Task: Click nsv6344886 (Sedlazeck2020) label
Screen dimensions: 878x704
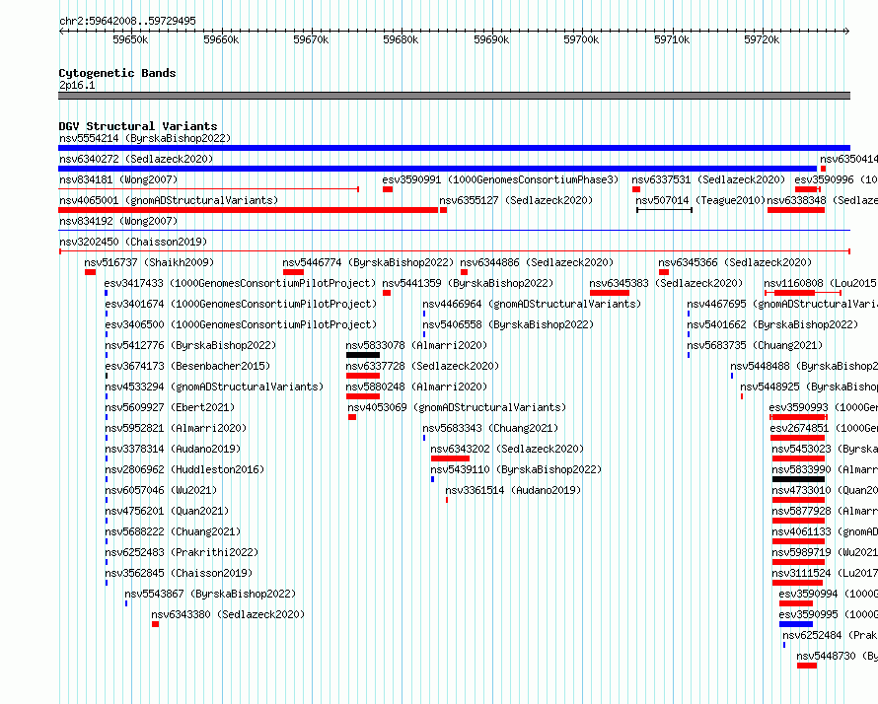Action: click(537, 262)
